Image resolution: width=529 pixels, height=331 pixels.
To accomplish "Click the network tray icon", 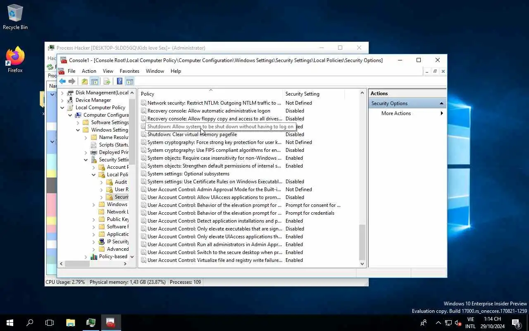I will pyautogui.click(x=448, y=323).
